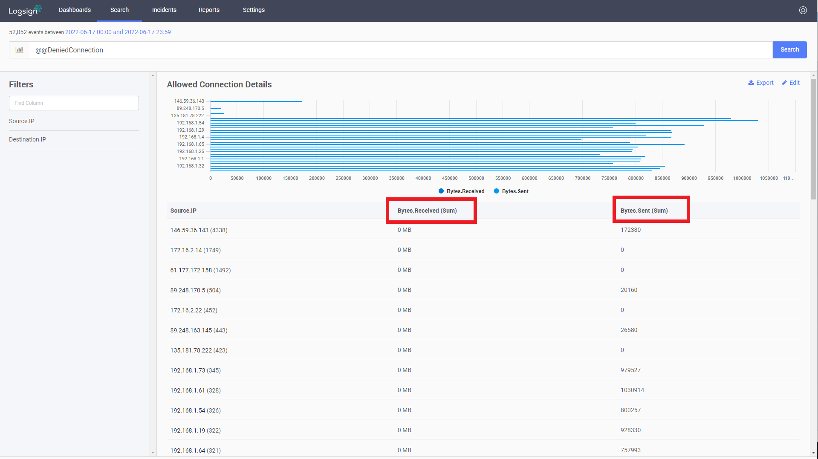Click the Export download icon
This screenshot has width=818, height=459.
751,83
